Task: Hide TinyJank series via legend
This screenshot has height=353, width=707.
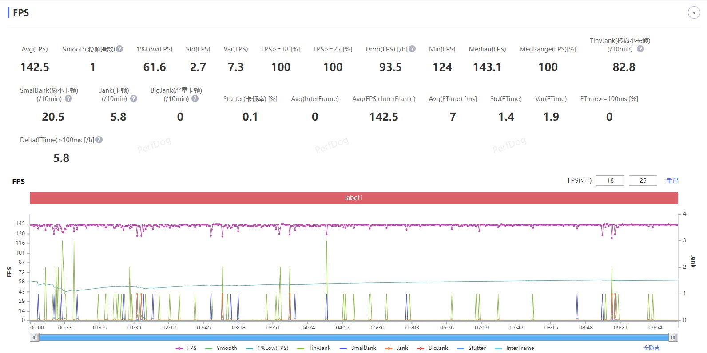Action: pos(314,348)
